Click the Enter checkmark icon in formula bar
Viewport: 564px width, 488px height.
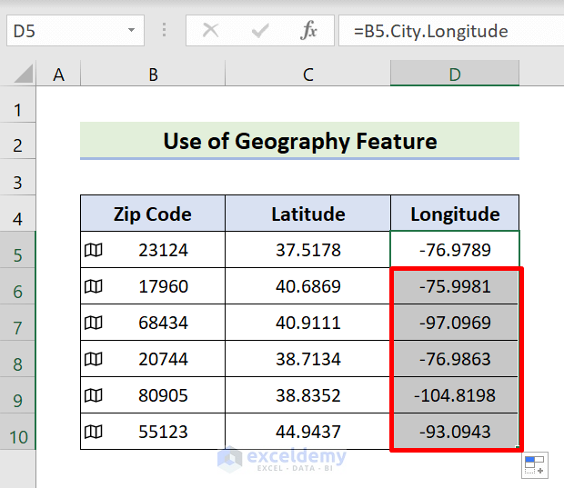(x=260, y=31)
